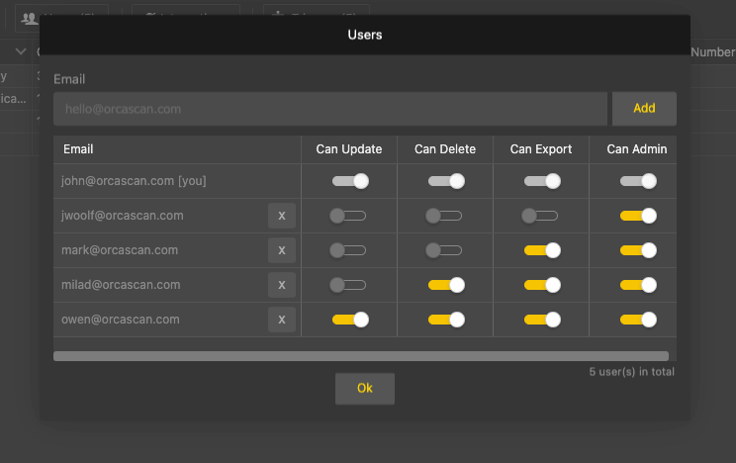Click the horizontal scrollbar below user list

(360, 356)
